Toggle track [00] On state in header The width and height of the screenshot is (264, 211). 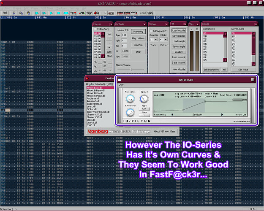pyautogui.click(x=15, y=17)
